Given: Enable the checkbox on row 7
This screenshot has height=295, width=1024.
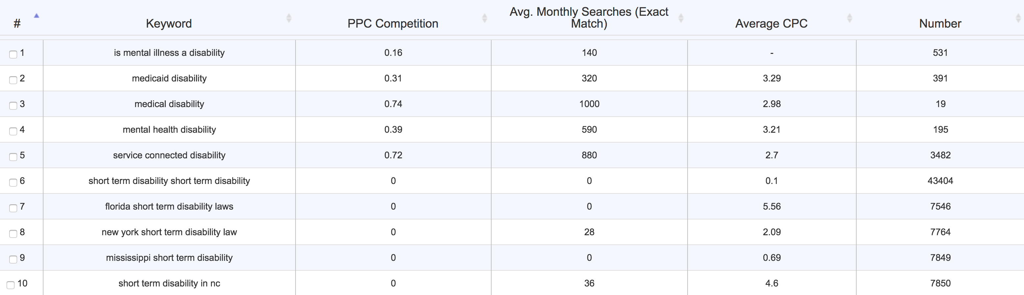Looking at the screenshot, I should 13,208.
